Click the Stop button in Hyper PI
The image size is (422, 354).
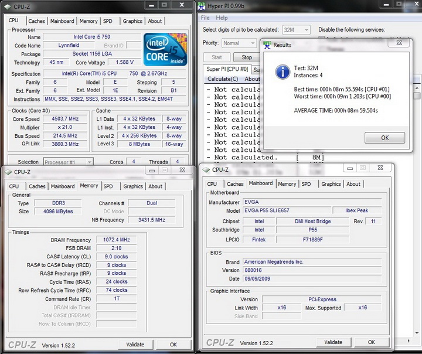[247, 57]
